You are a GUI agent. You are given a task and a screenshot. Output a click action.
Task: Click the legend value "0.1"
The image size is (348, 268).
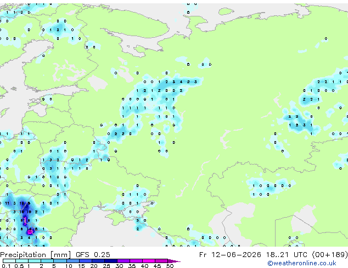(x=6, y=266)
